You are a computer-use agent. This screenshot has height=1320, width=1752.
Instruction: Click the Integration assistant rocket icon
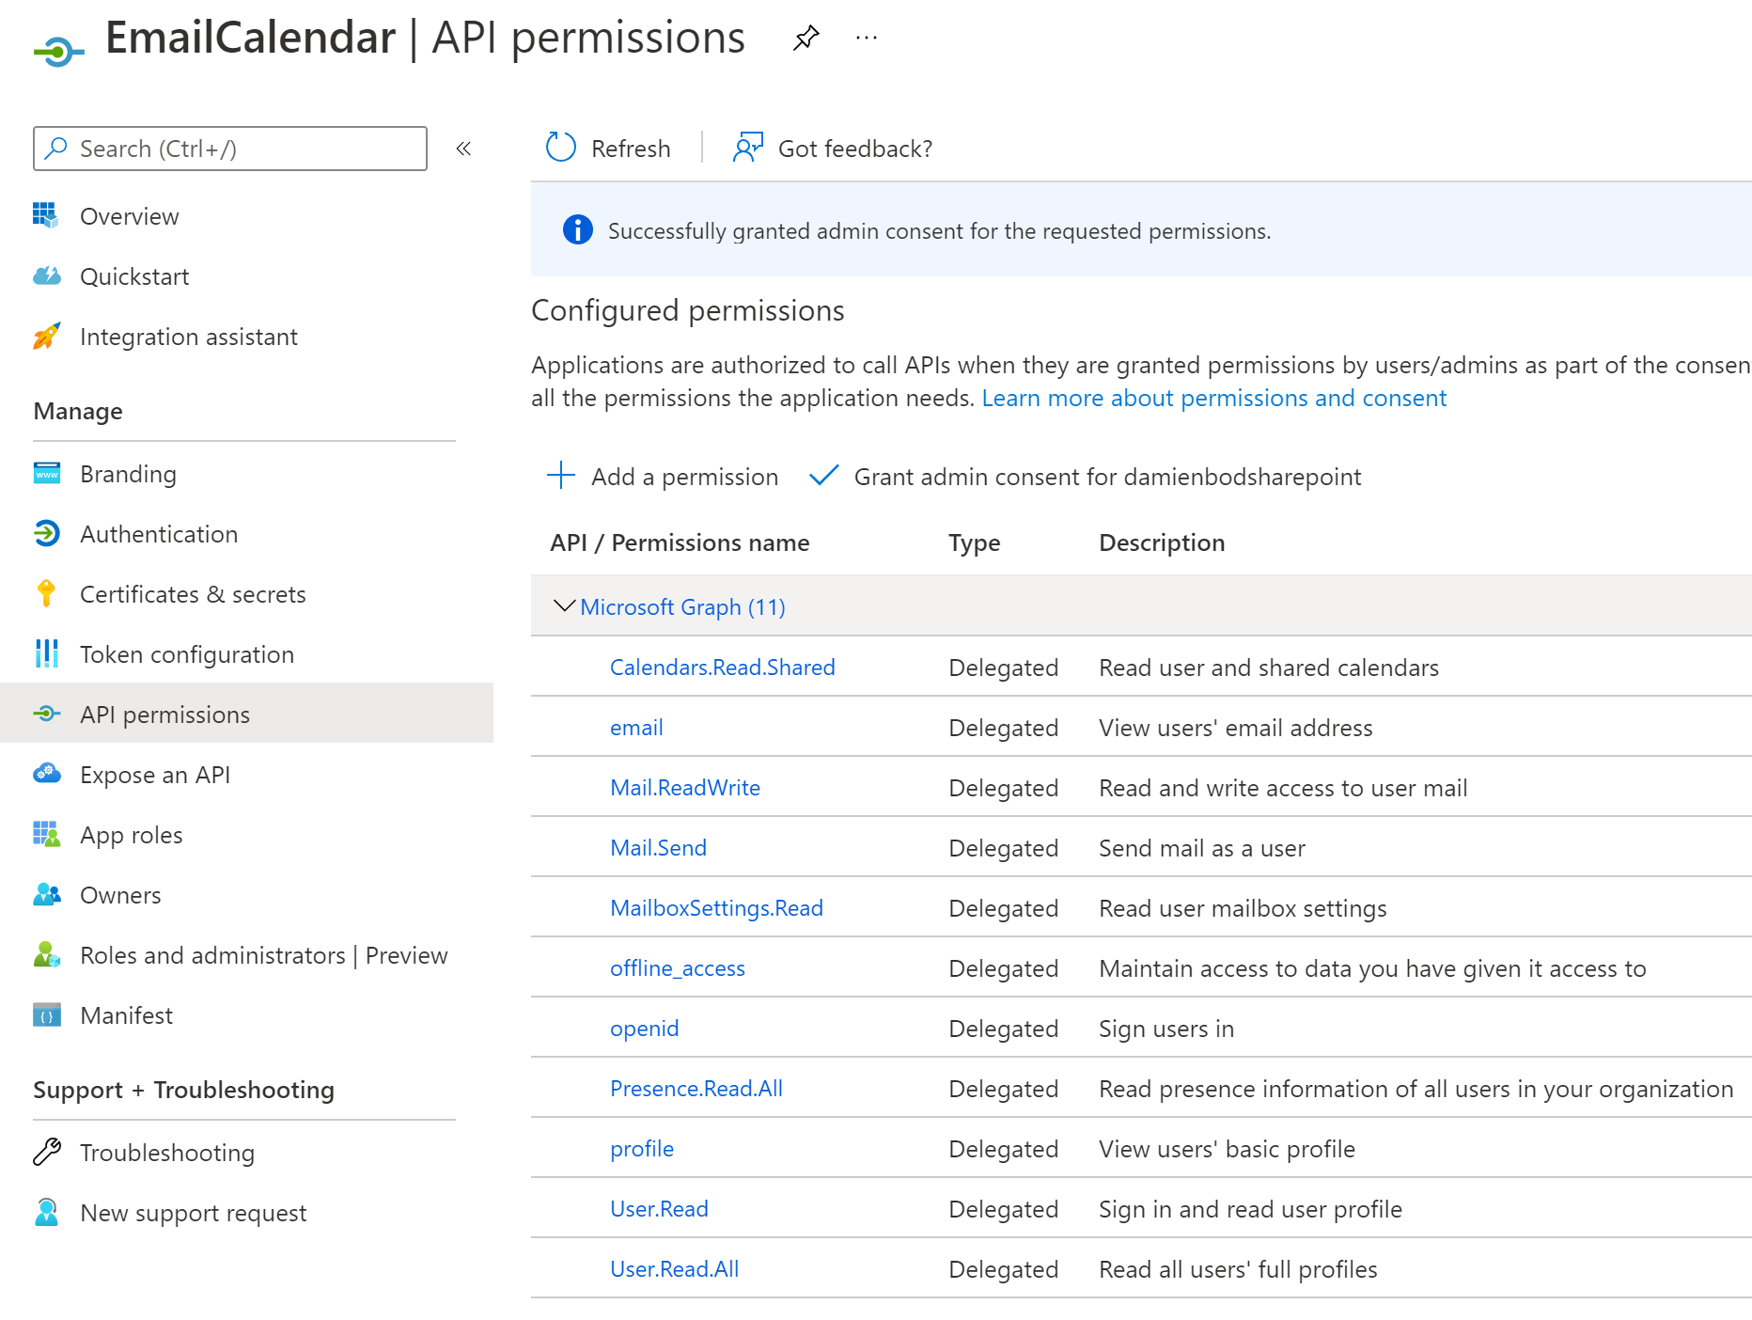tap(46, 337)
